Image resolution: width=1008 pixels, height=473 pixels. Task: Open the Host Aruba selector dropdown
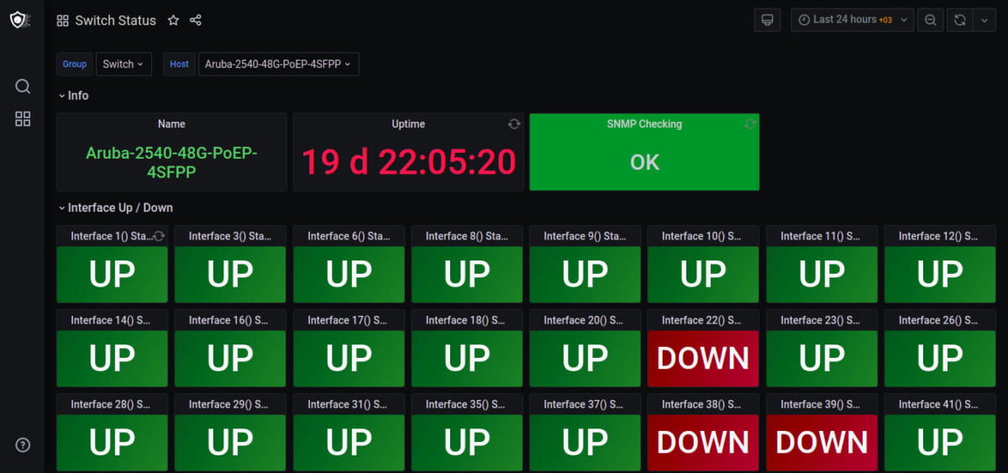pos(278,64)
